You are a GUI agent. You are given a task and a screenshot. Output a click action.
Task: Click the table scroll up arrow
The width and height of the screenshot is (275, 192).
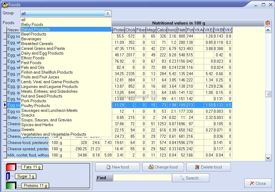pyautogui.click(x=268, y=30)
